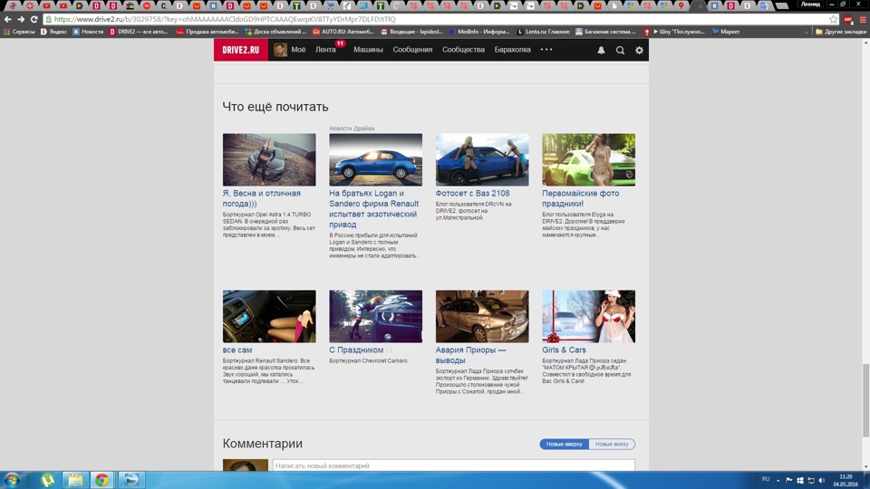This screenshot has height=489, width=870.
Task: Expand the three-dots more menu
Action: coord(546,49)
